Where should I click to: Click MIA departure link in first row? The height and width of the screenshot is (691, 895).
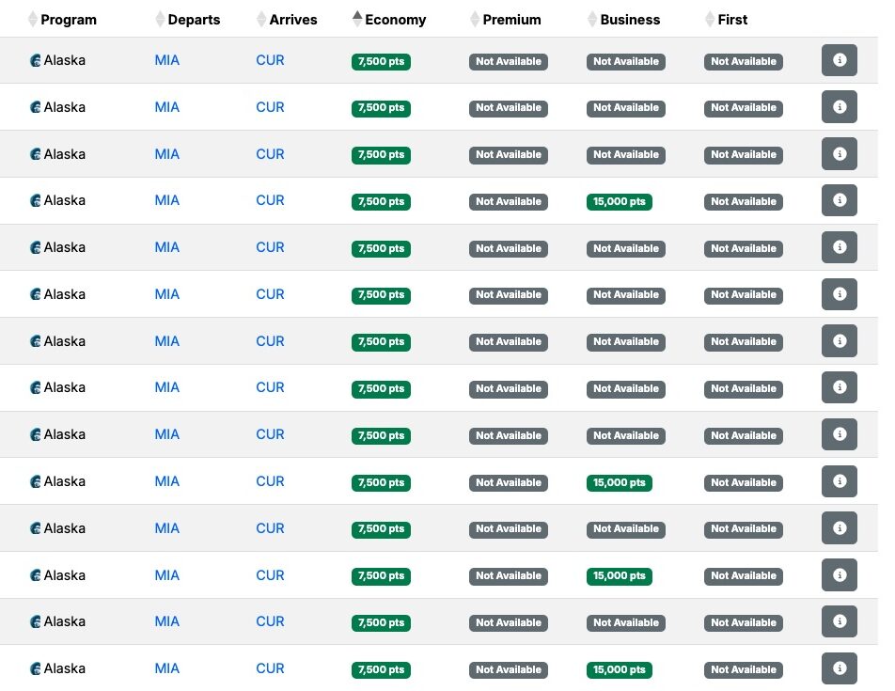coord(166,60)
